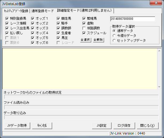This screenshot has width=164, height=138.
Task: Uncheck the 特別登録馬 checkbox
Action: pyautogui.click(x=7, y=19)
